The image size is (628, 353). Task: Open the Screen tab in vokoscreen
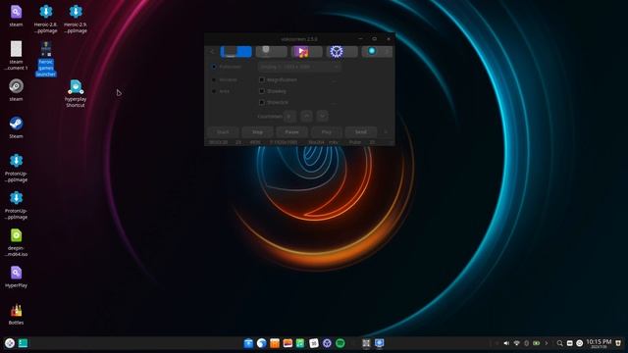point(235,52)
